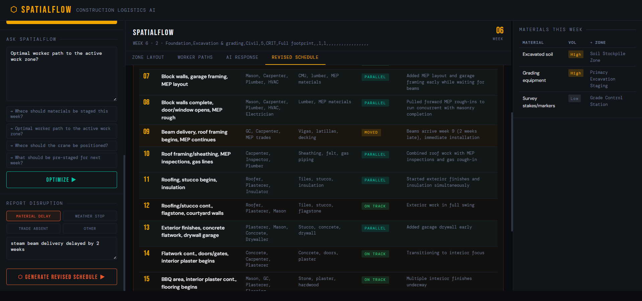The image size is (642, 301).
Task: Choose the Other disruption type
Action: pos(90,229)
